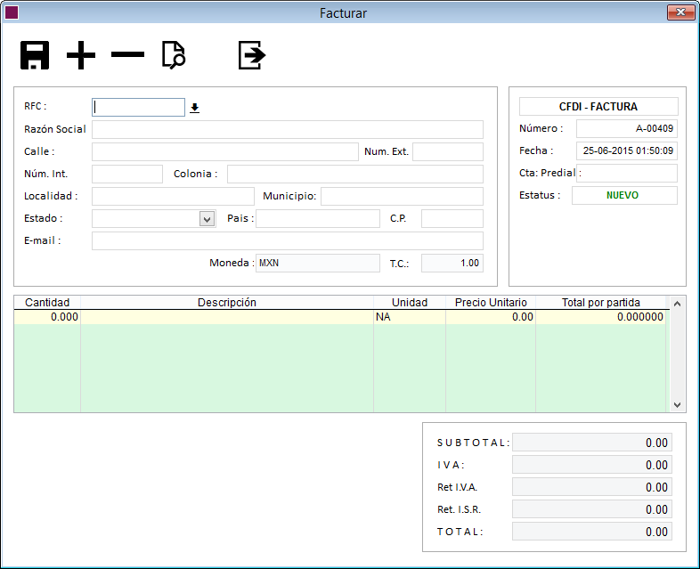Click the Núm. Int. field
Screen dimensions: 700x569
[127, 174]
